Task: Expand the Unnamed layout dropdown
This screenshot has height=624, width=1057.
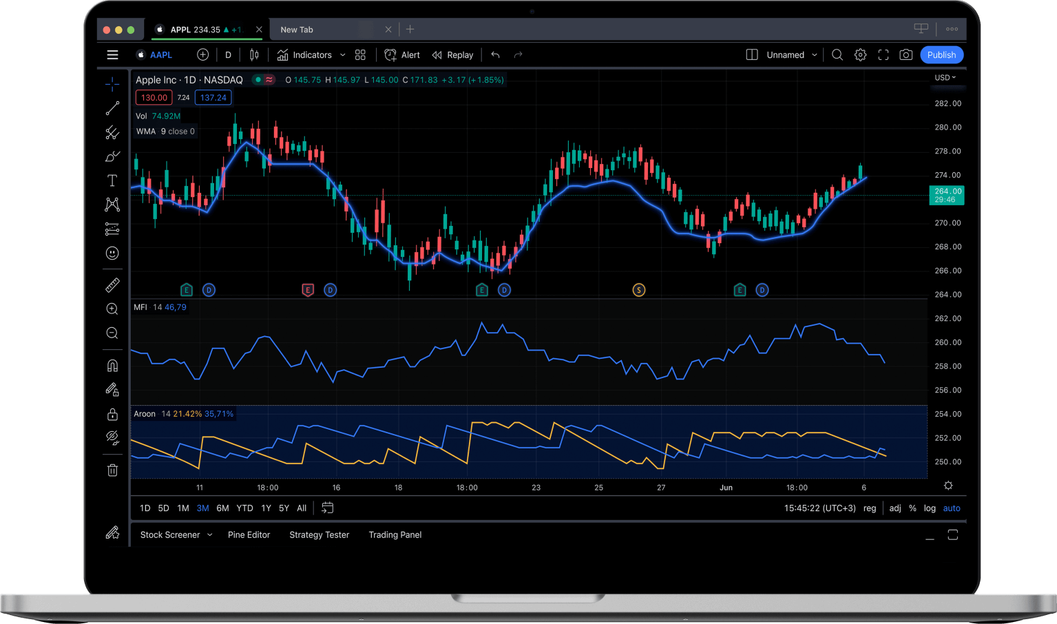Action: (x=792, y=55)
